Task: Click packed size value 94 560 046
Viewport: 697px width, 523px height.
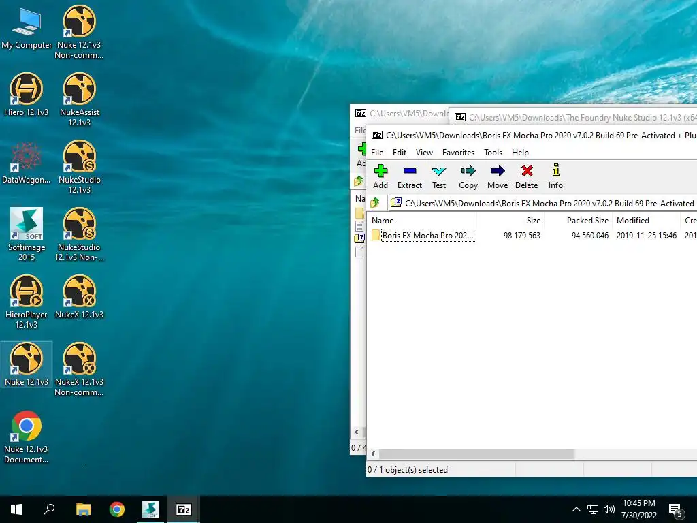Action: (x=590, y=235)
